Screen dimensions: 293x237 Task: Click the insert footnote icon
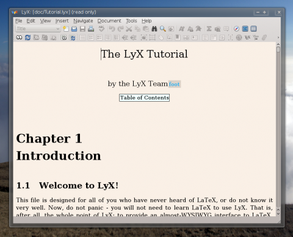205,38
